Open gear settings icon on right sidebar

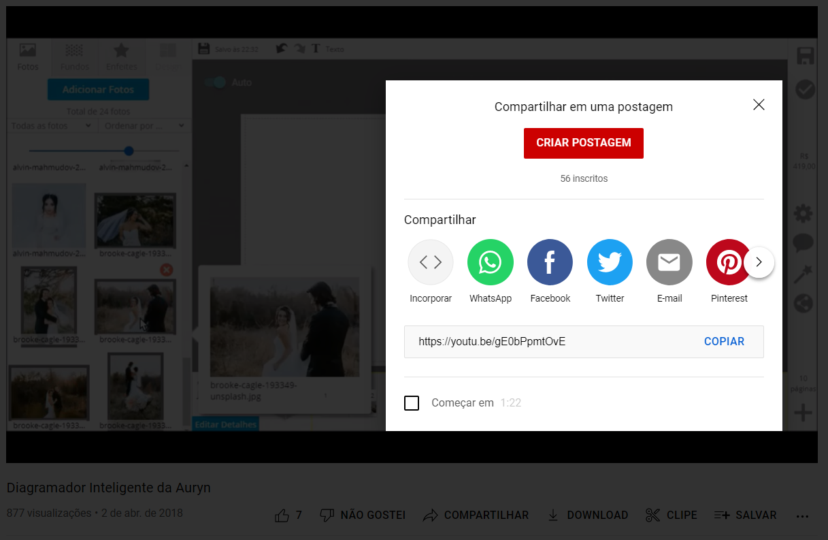[x=804, y=214]
